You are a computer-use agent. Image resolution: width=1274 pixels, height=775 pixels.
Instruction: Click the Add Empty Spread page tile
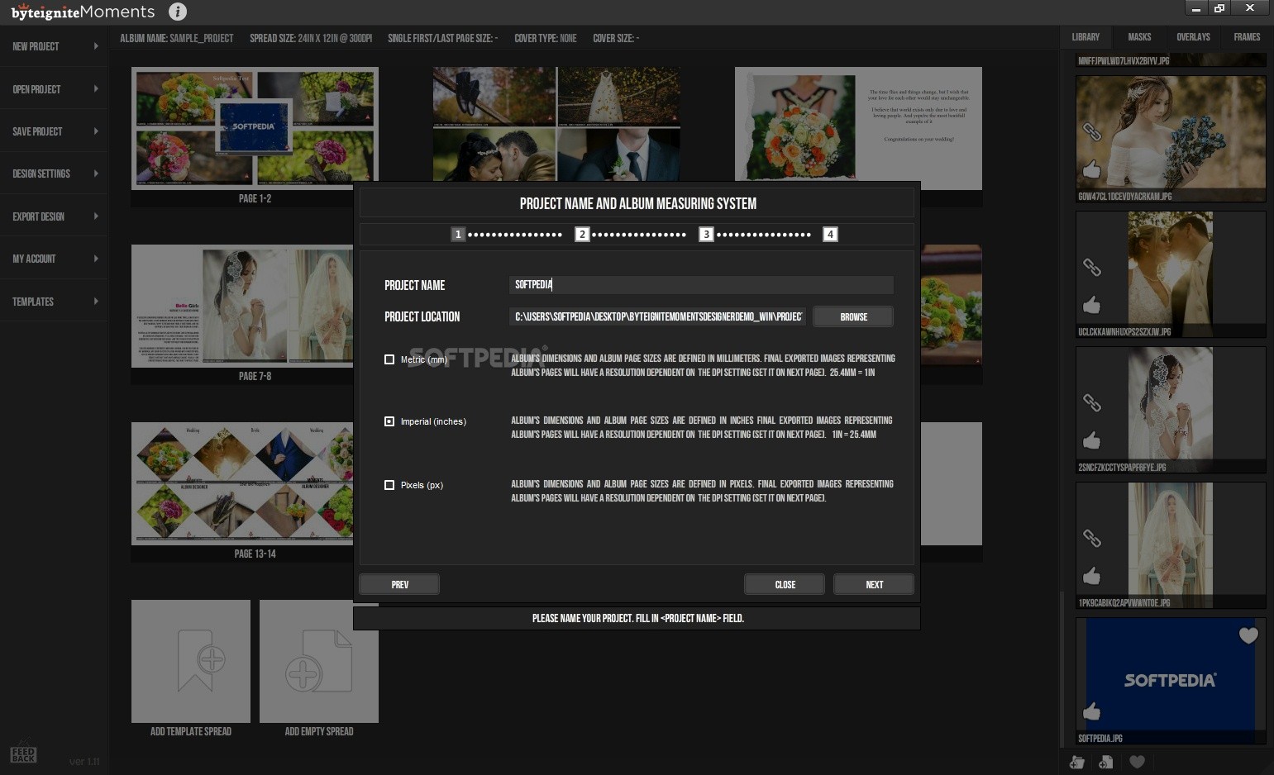[x=319, y=661]
